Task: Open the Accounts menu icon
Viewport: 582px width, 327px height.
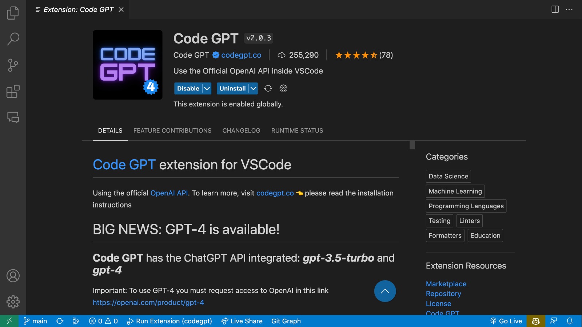Action: (x=13, y=276)
